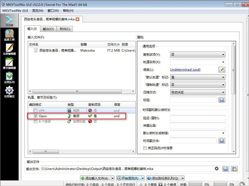The height and width of the screenshot is (186, 249).
Task: Click the spinner animation icon in the status bar
Action: click(x=242, y=184)
